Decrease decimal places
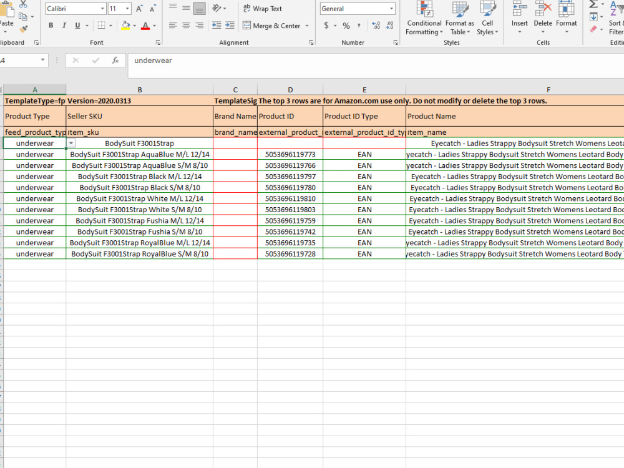The height and width of the screenshot is (468, 624). click(x=389, y=26)
